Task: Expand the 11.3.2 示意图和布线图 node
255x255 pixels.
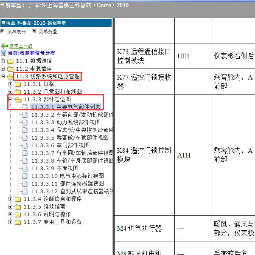Action: coord(11,92)
